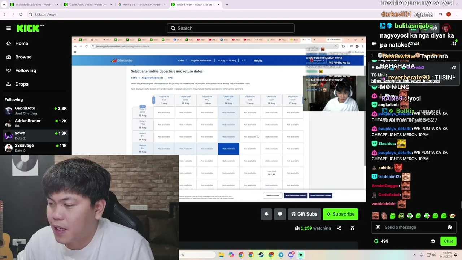Click username ArmletDagger in chat
462x260 pixels.
point(385,186)
